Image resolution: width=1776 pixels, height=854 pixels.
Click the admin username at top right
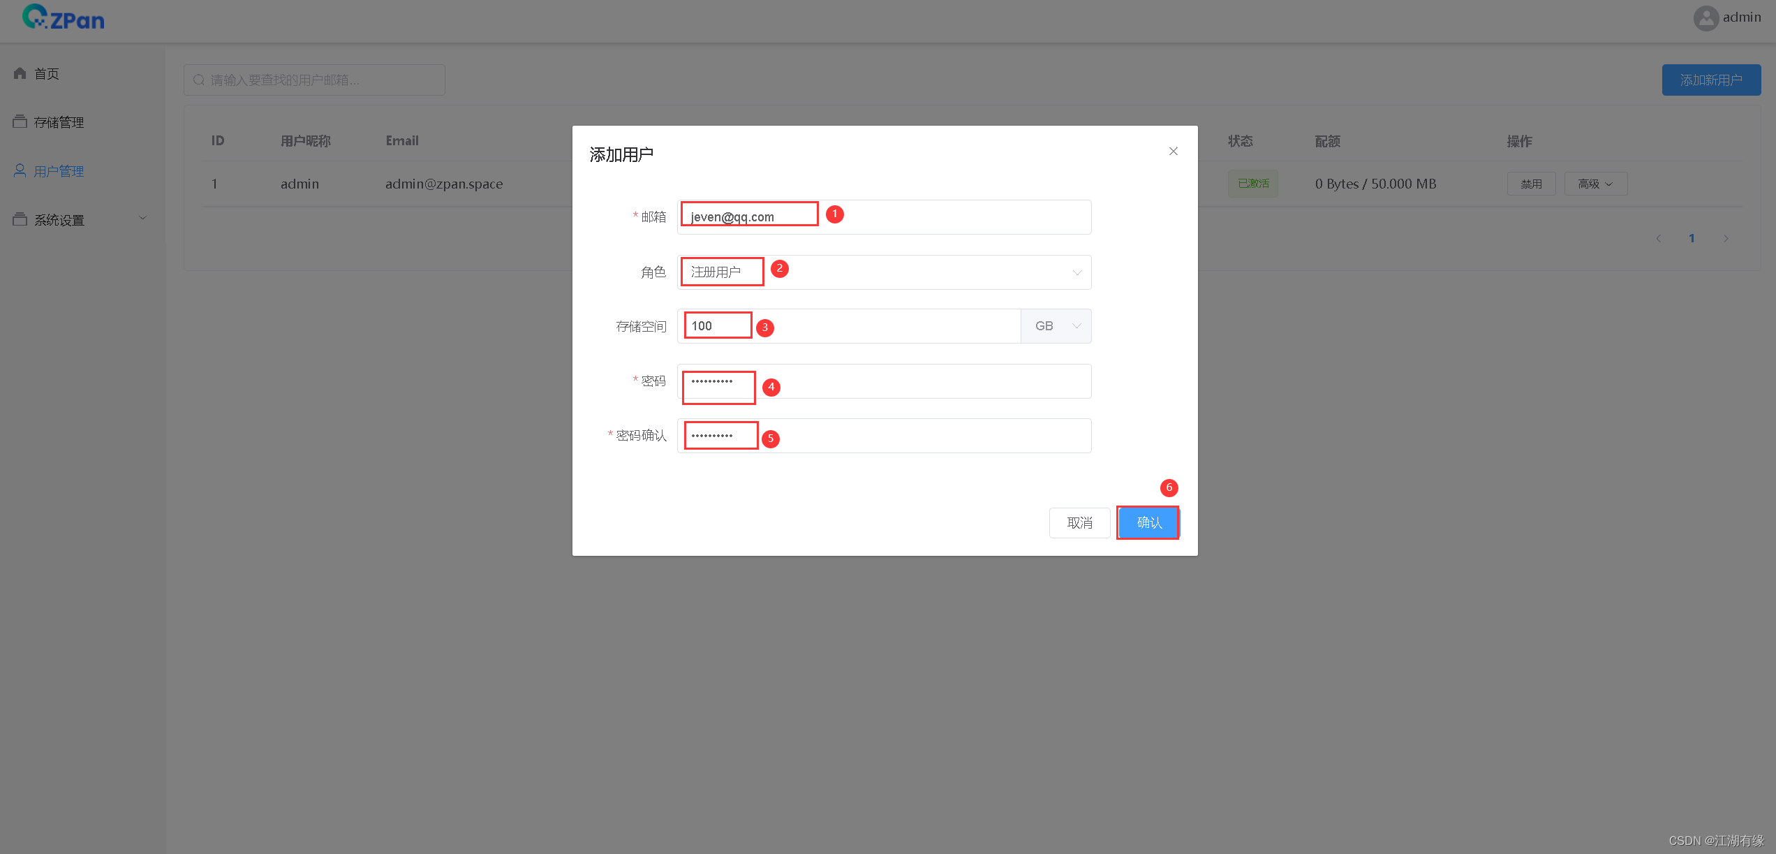[x=1742, y=17]
